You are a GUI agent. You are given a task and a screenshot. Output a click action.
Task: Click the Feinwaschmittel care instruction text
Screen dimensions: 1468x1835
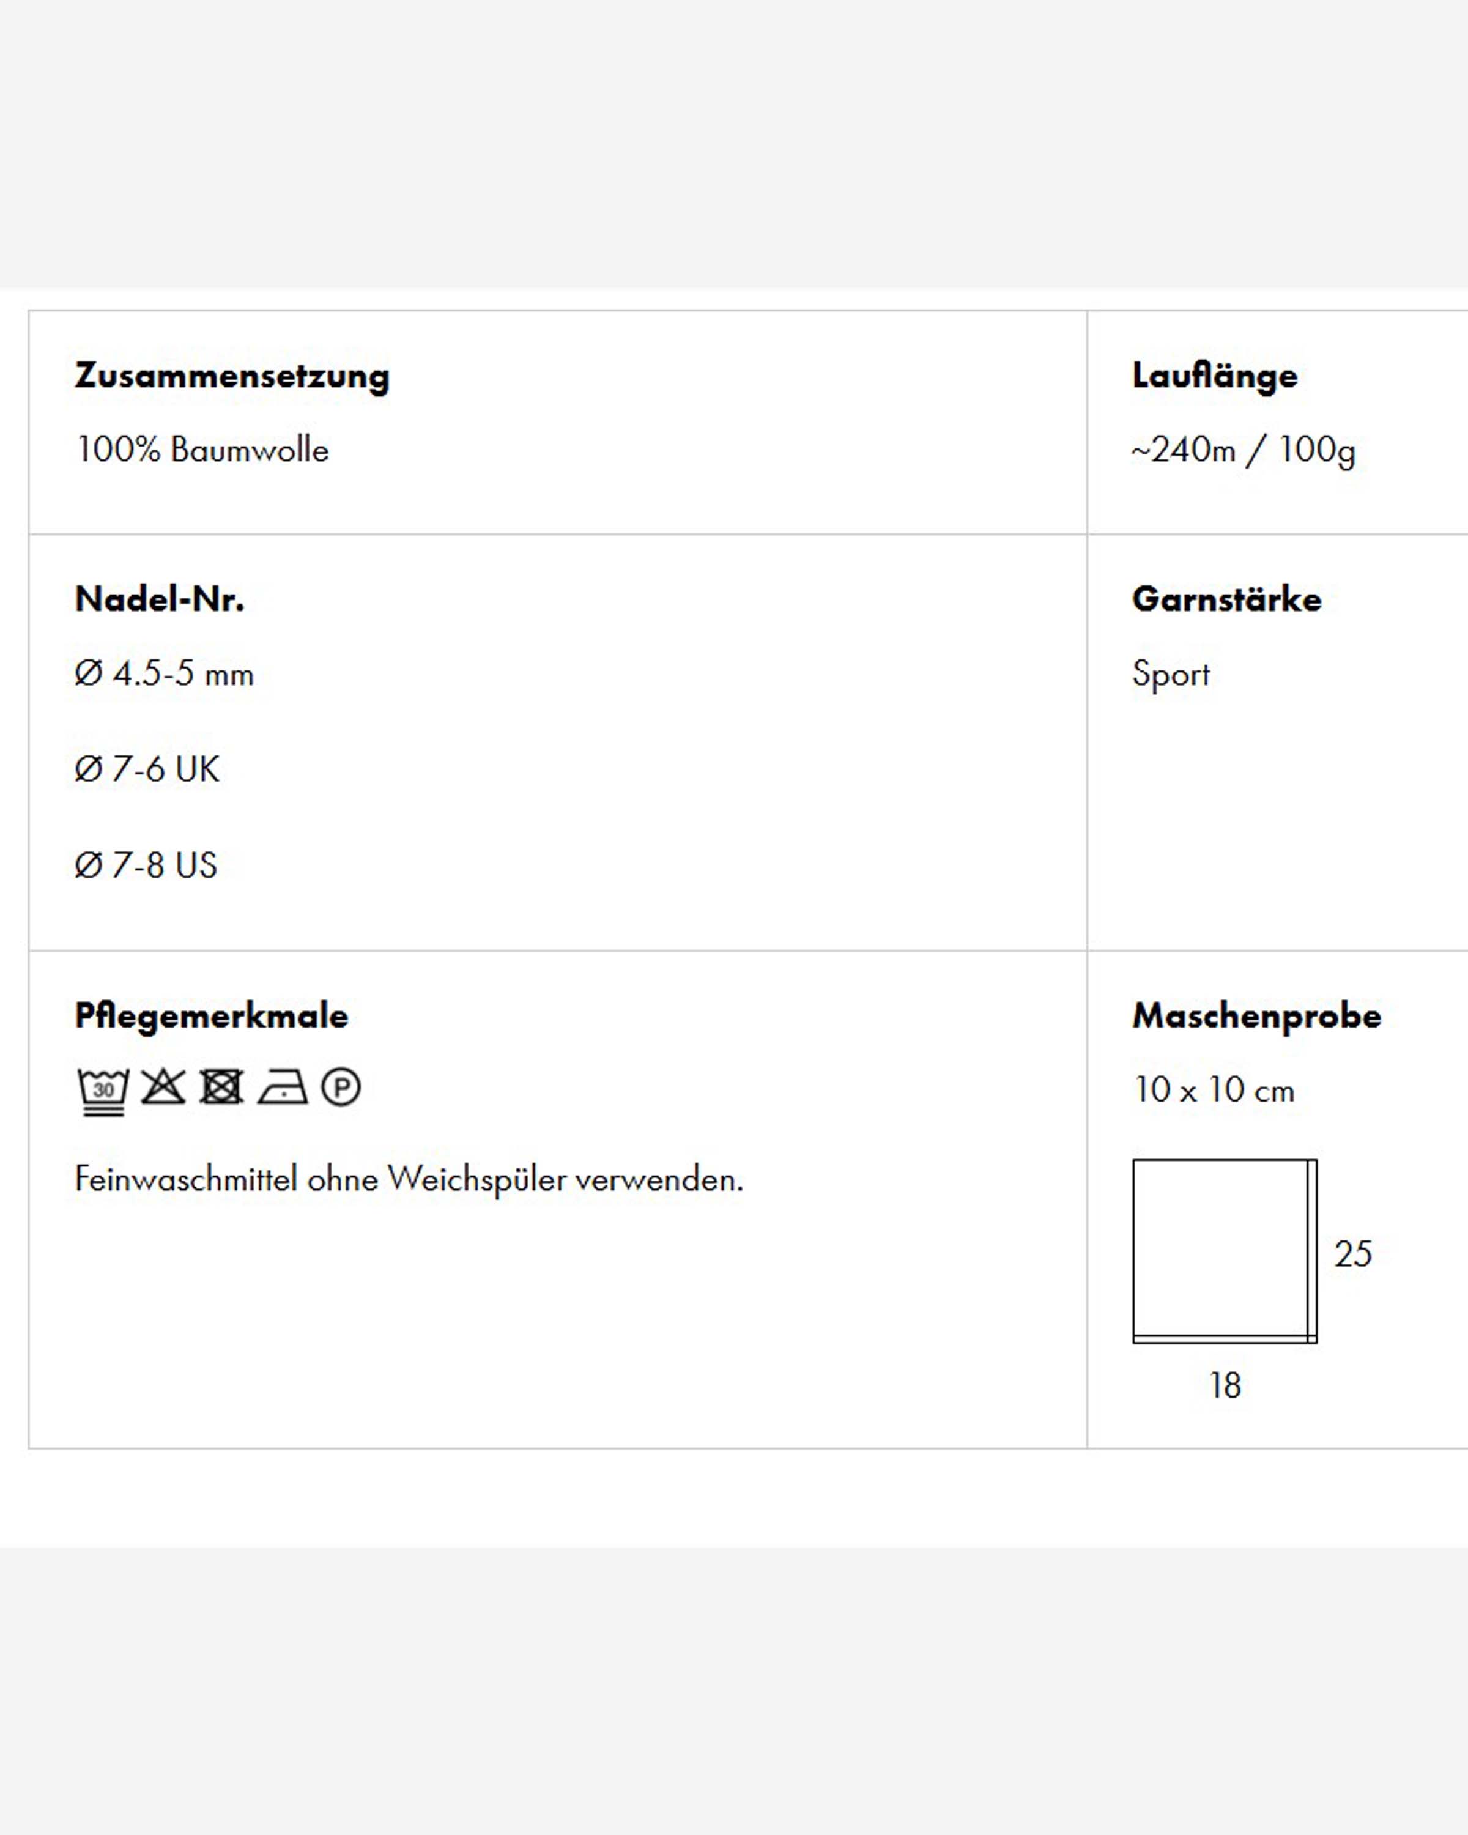(x=409, y=1180)
